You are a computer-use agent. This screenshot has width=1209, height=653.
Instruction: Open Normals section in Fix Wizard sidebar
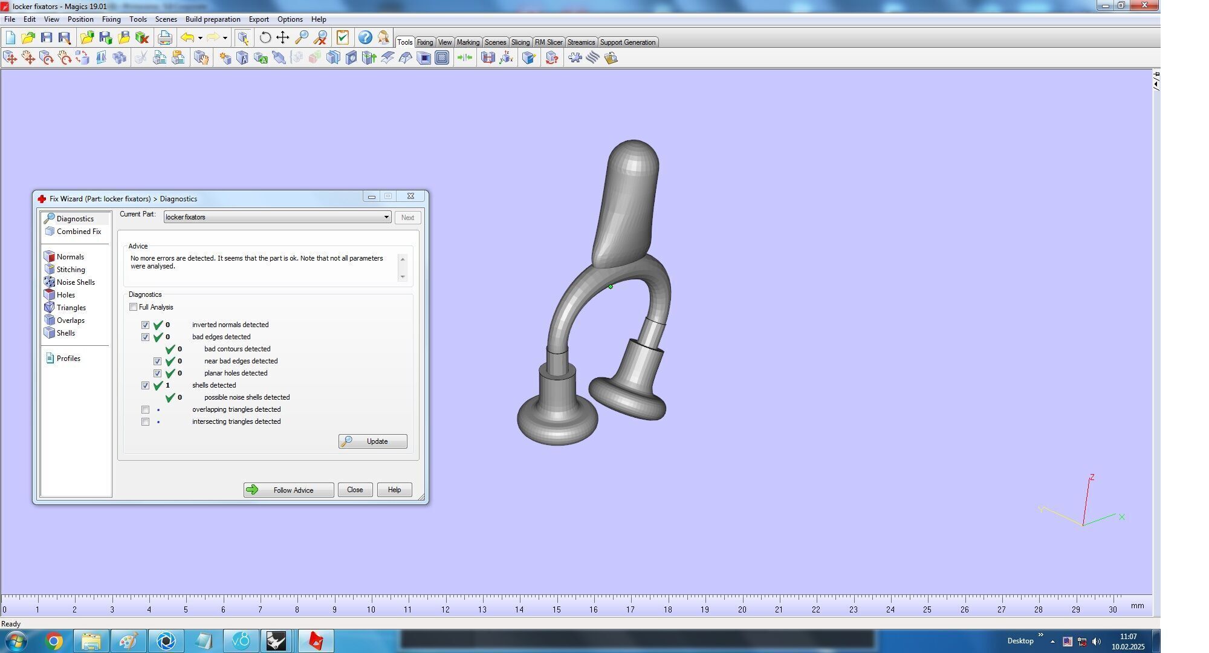pyautogui.click(x=70, y=257)
